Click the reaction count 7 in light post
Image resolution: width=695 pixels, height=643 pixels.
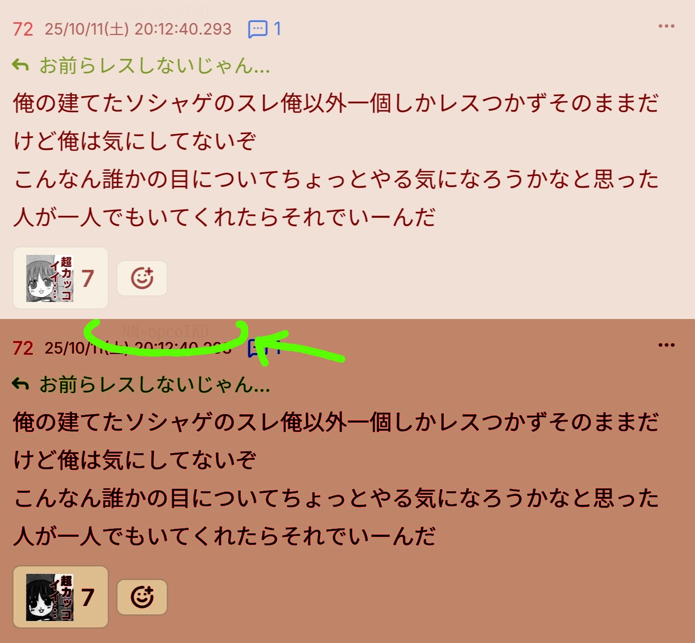pos(88,278)
